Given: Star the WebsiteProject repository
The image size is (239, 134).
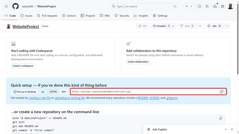Looking at the screenshot, I should pyautogui.click(x=214, y=26).
